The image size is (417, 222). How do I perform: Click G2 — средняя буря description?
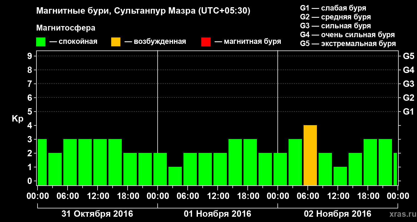pyautogui.click(x=335, y=17)
